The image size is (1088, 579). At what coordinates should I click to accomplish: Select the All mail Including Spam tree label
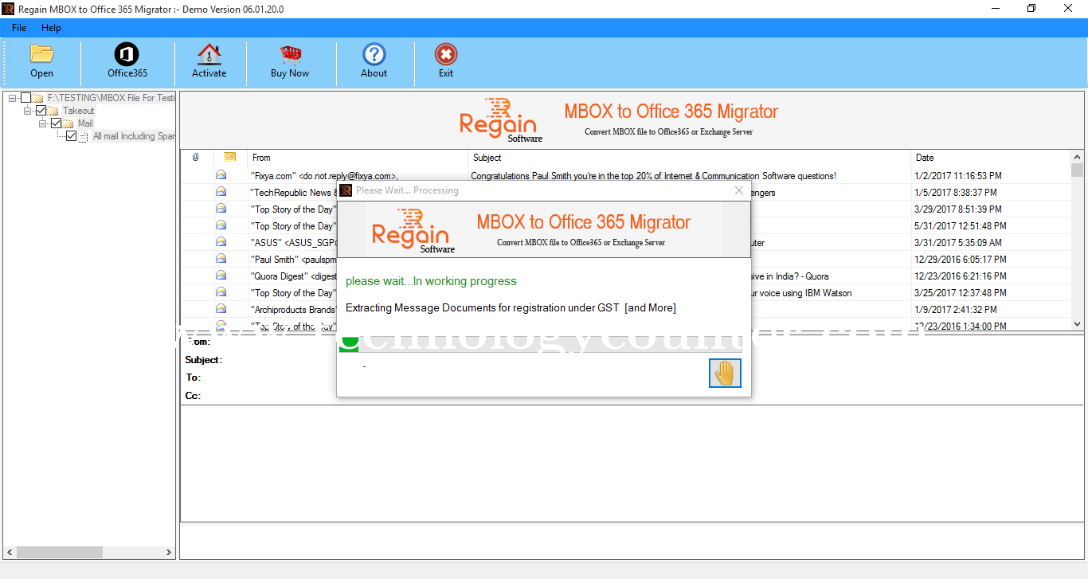pyautogui.click(x=134, y=136)
